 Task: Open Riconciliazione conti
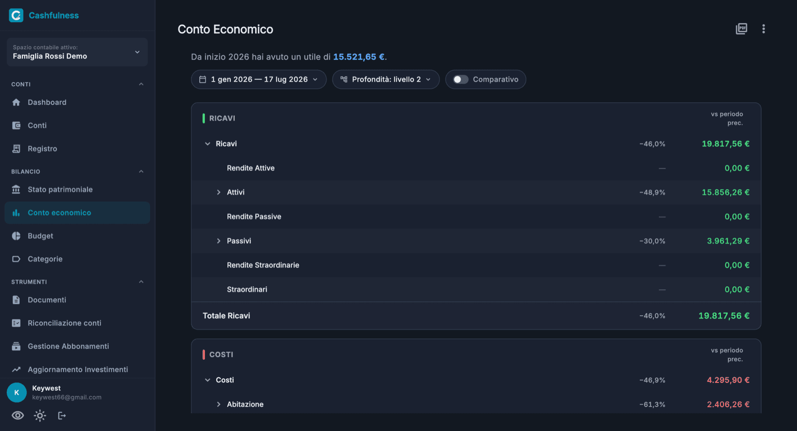click(77, 324)
